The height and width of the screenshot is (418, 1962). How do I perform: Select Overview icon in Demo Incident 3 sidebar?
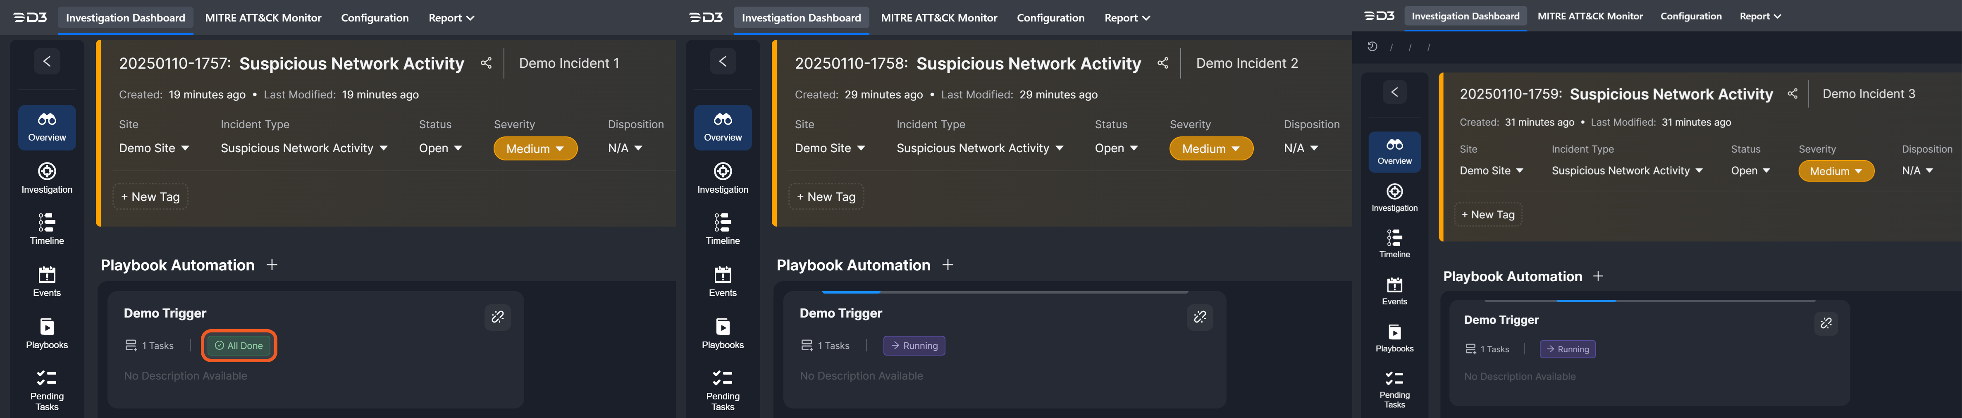point(1394,151)
